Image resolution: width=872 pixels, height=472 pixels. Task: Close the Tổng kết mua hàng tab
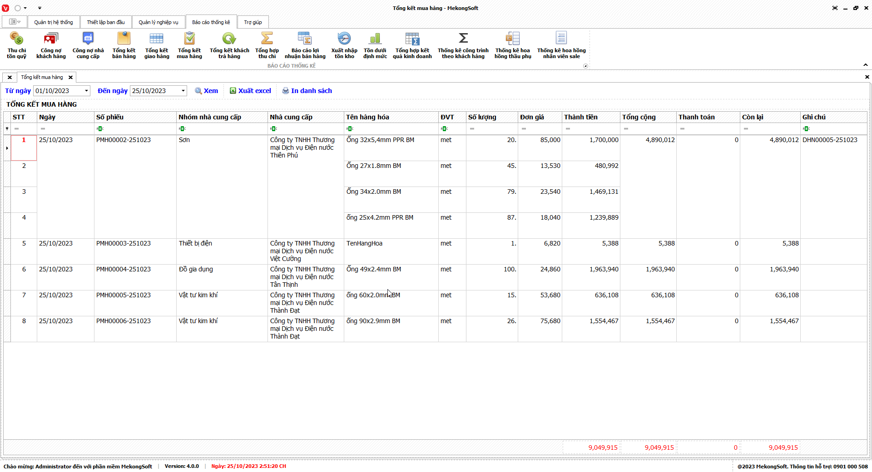click(x=70, y=78)
